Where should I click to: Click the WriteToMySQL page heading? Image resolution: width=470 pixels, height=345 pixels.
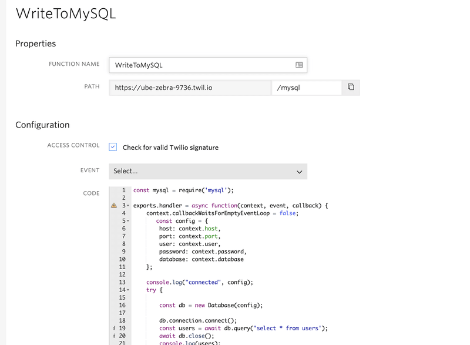[66, 14]
